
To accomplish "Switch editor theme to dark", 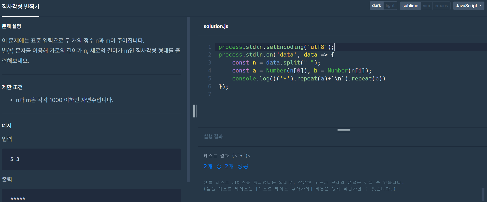I will click(376, 6).
